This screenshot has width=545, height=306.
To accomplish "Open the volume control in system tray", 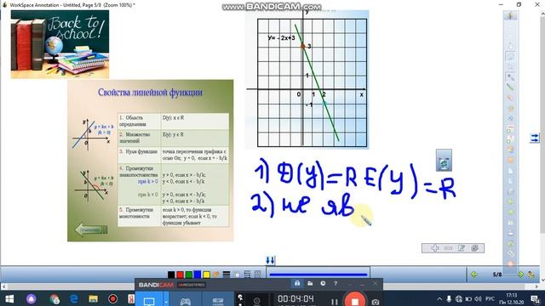I will (478, 299).
